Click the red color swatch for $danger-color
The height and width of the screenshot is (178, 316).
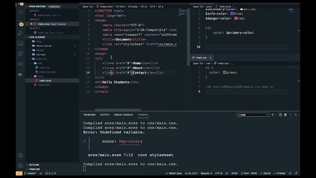[236, 18]
